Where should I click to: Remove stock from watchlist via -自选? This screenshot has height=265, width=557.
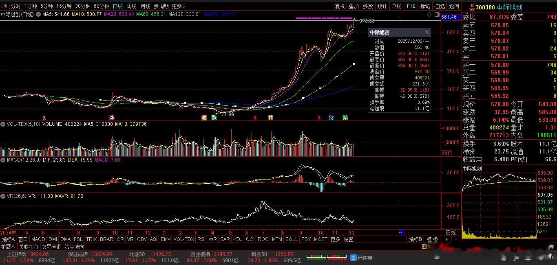[439, 6]
